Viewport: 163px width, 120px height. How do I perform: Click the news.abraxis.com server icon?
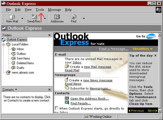(x=8, y=73)
